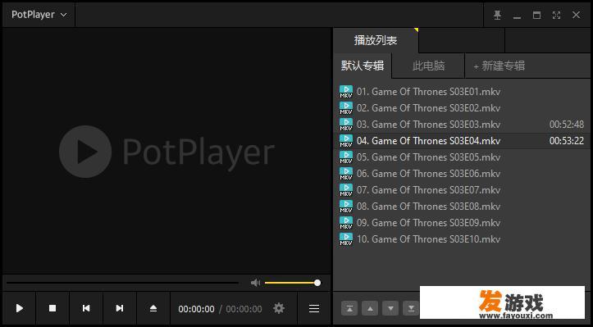Select 06. Game Of Thrones S03E06.mkv
This screenshot has width=593, height=327.
click(462, 174)
